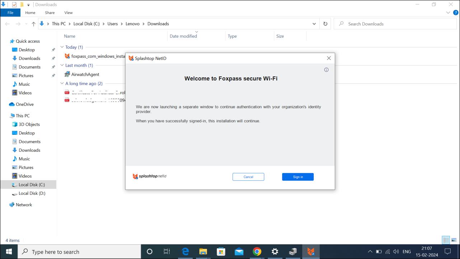Switch to large icons view layout
460x259 pixels.
click(x=454, y=240)
